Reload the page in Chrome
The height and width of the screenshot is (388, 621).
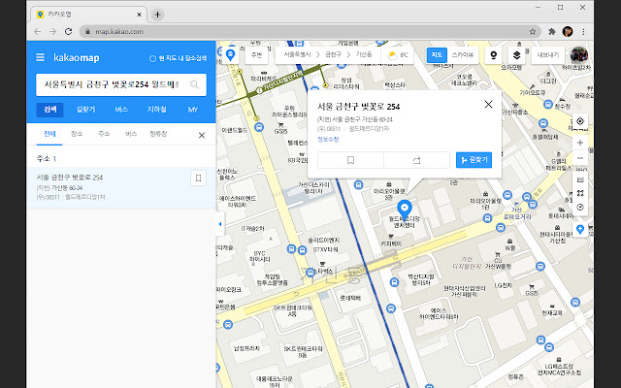tap(68, 32)
